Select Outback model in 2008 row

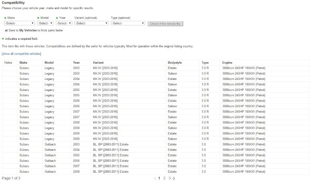pos(50,171)
